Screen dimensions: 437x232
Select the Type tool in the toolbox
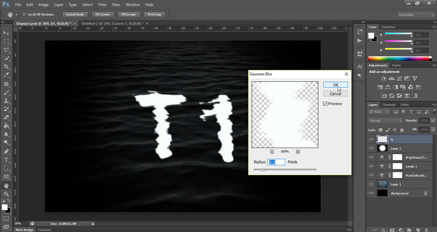(6, 160)
